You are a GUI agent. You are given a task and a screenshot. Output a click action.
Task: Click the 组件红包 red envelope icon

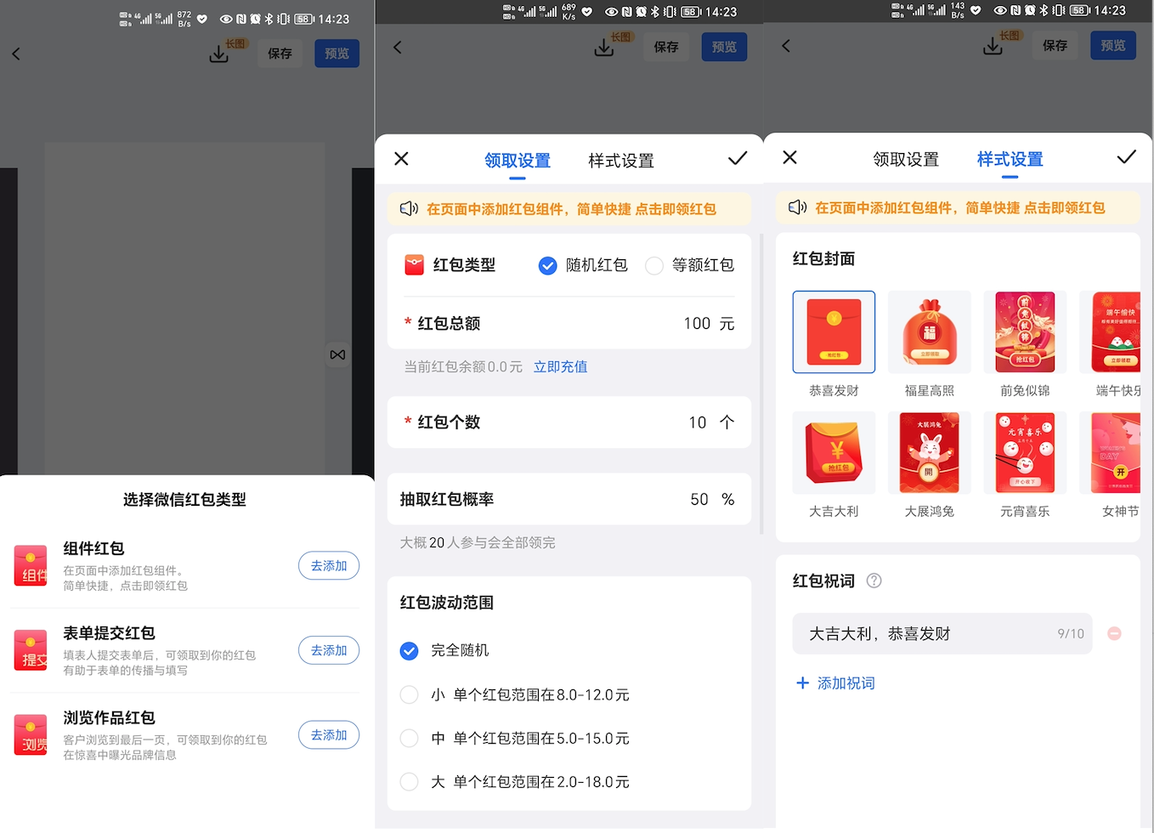[x=31, y=566]
